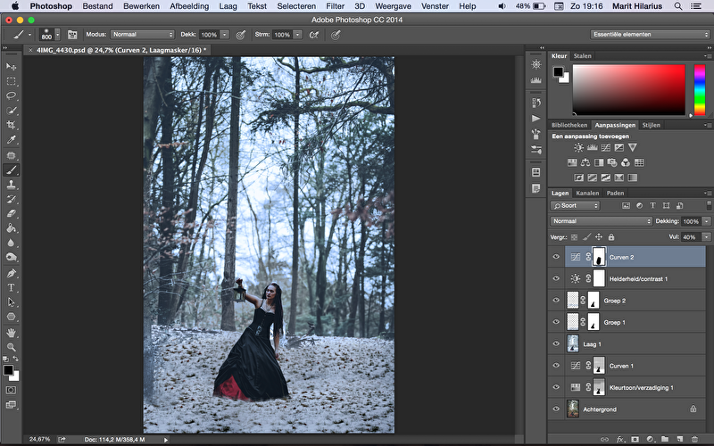Open the Essentiële elementen workspace dropdown
Image resolution: width=714 pixels, height=446 pixels.
point(650,35)
